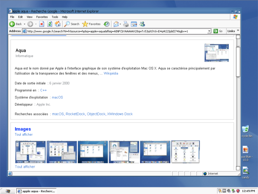Open the C++ link
This screenshot has width=258, height=194.
[x=43, y=90]
